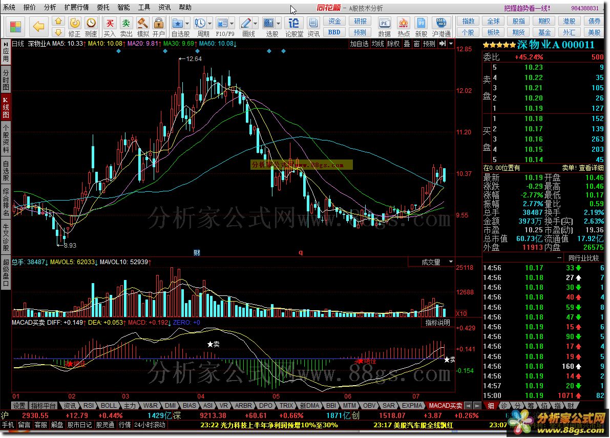Click the colorful home grid icon
The image size is (610, 438).
pyautogui.click(x=15, y=27)
